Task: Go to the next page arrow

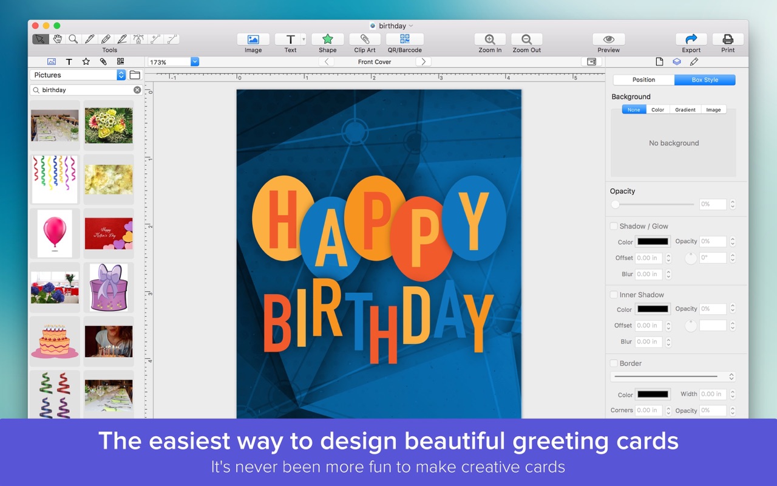Action: tap(424, 61)
